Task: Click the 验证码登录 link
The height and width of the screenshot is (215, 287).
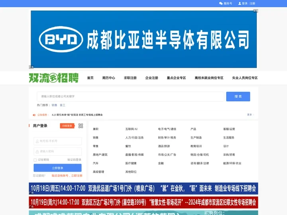Action: pos(74,160)
